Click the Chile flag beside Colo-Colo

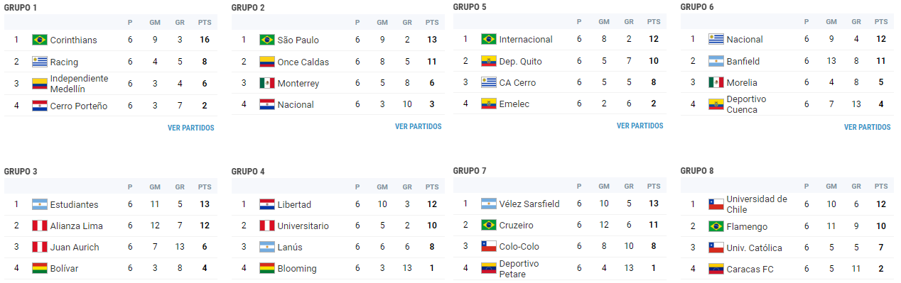(x=489, y=246)
